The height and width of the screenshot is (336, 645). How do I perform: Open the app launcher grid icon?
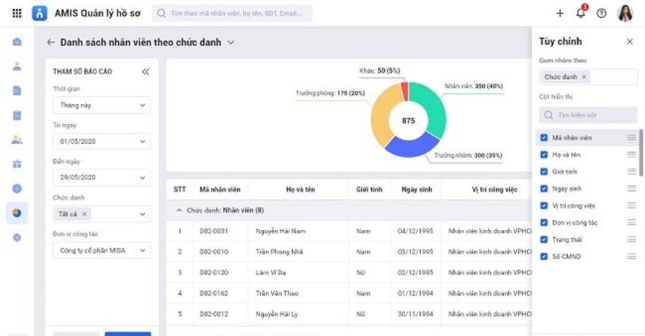17,13
